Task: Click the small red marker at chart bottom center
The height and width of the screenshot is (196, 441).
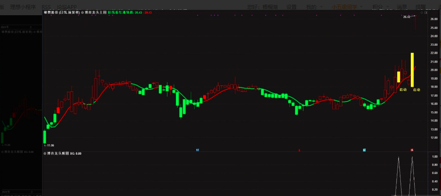Action: click(x=300, y=150)
